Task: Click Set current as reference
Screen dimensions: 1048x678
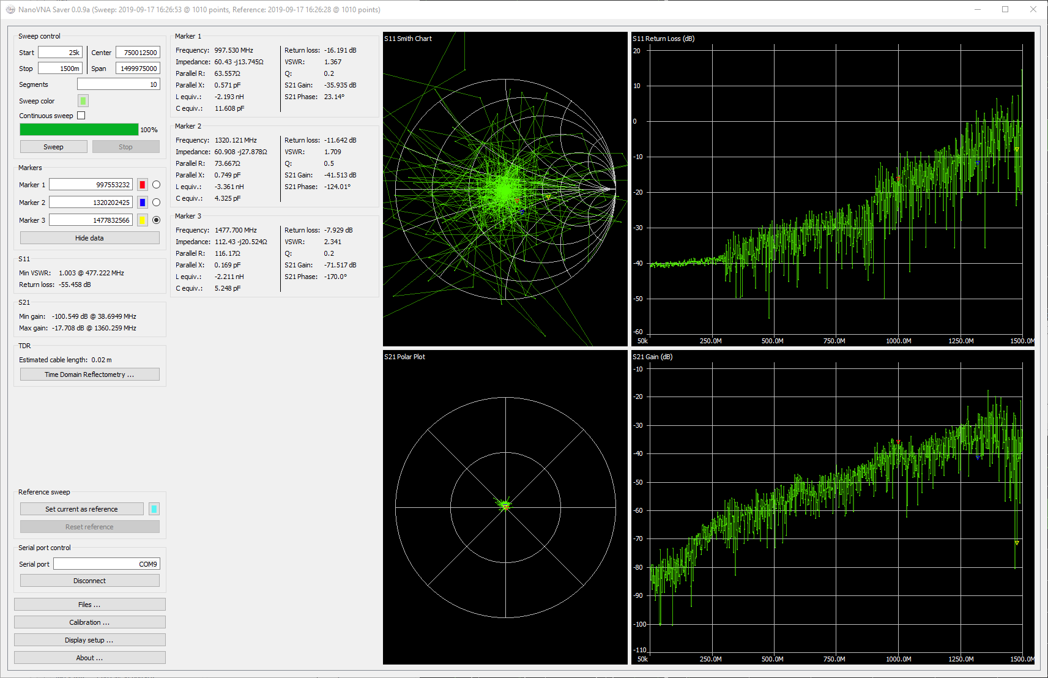Action: [81, 509]
